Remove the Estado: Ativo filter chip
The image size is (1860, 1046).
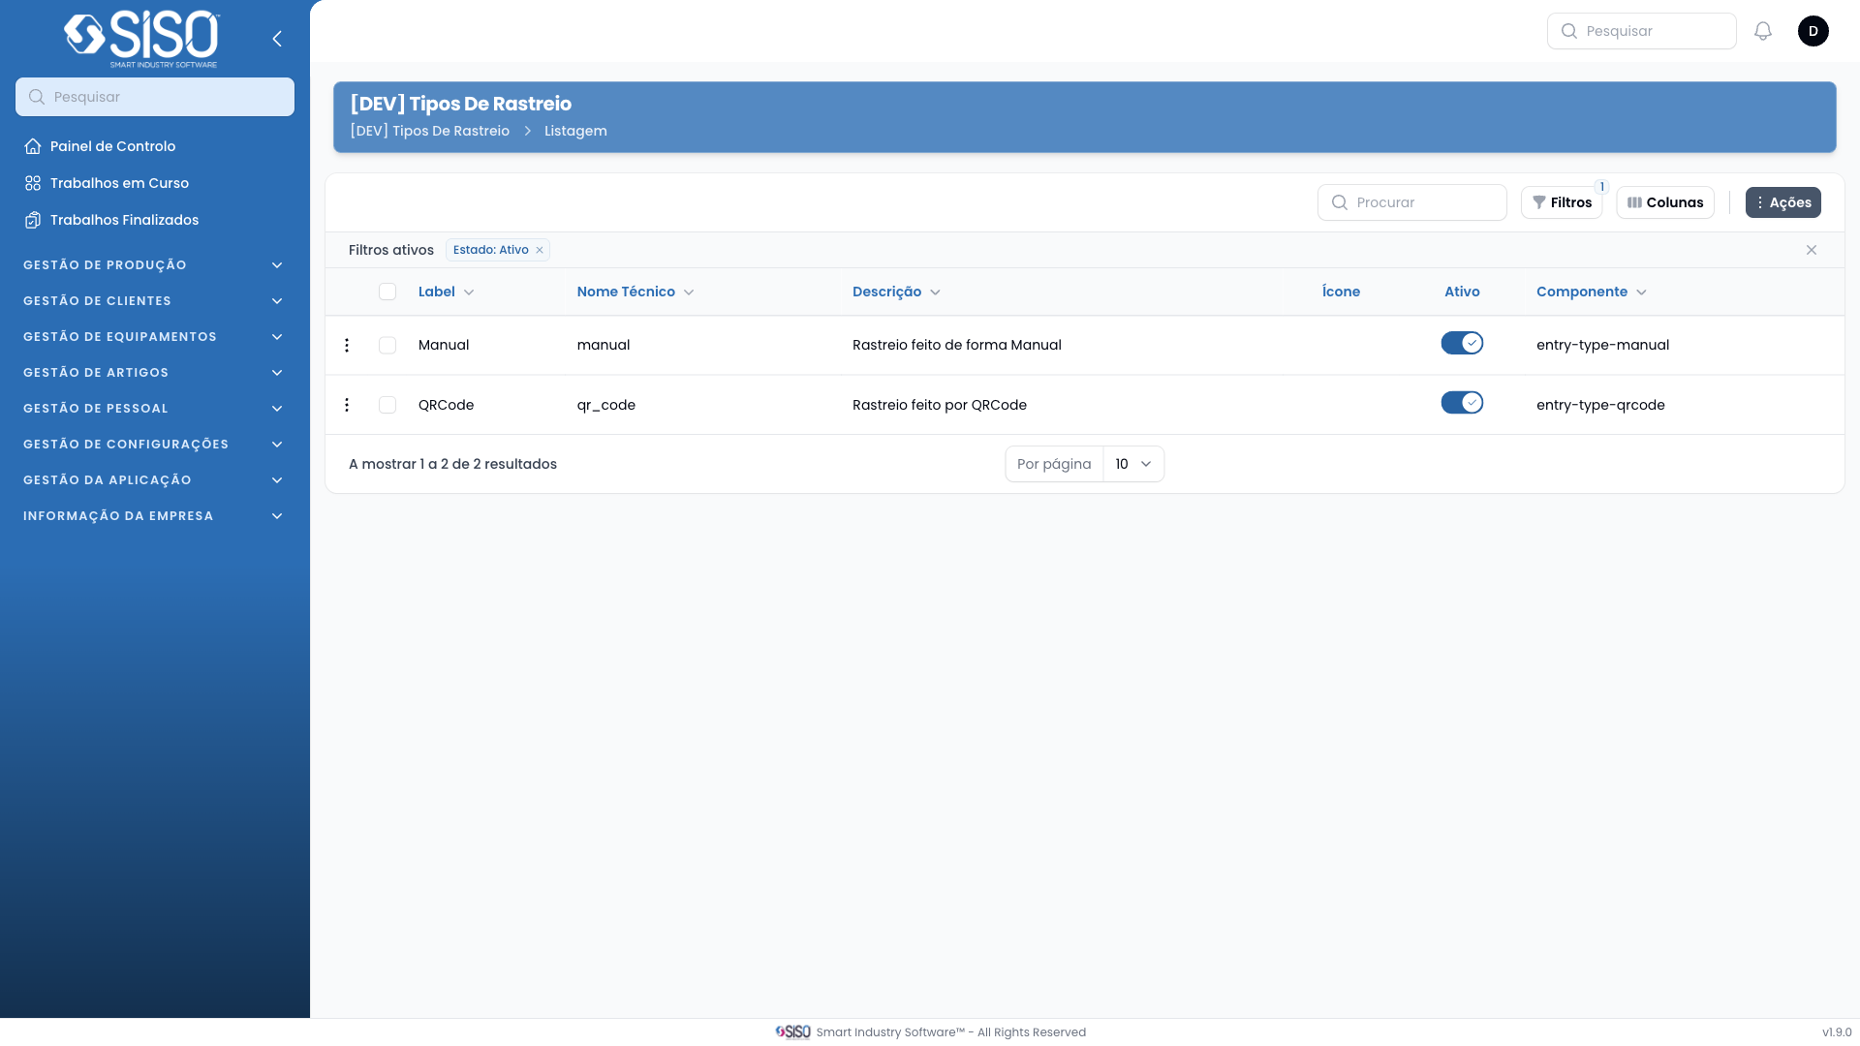[540, 250]
